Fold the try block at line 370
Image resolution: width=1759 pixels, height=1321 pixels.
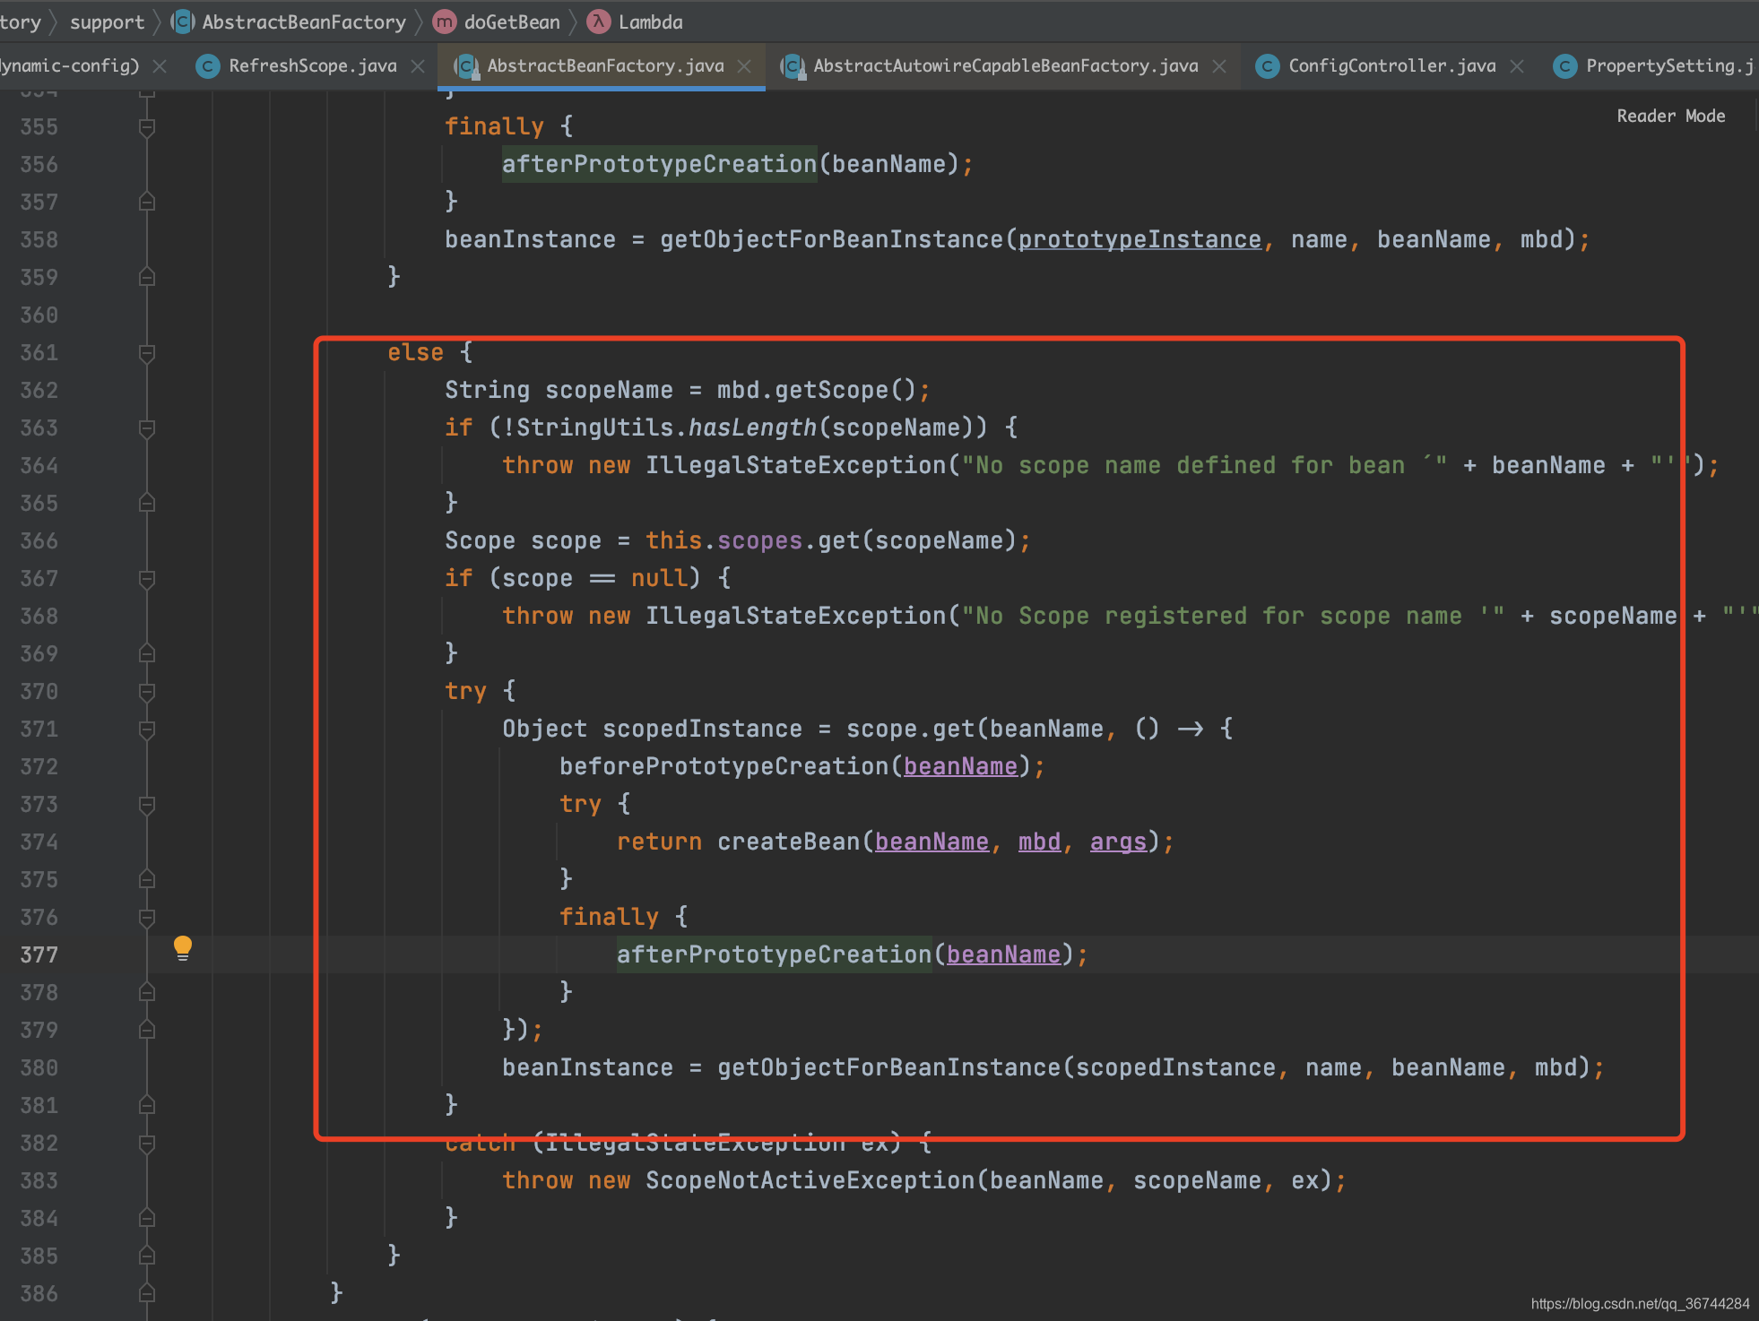coord(147,692)
